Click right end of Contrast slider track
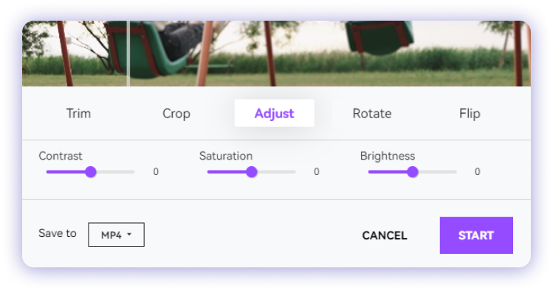Image resolution: width=553 pixels, height=291 pixels. pyautogui.click(x=133, y=172)
